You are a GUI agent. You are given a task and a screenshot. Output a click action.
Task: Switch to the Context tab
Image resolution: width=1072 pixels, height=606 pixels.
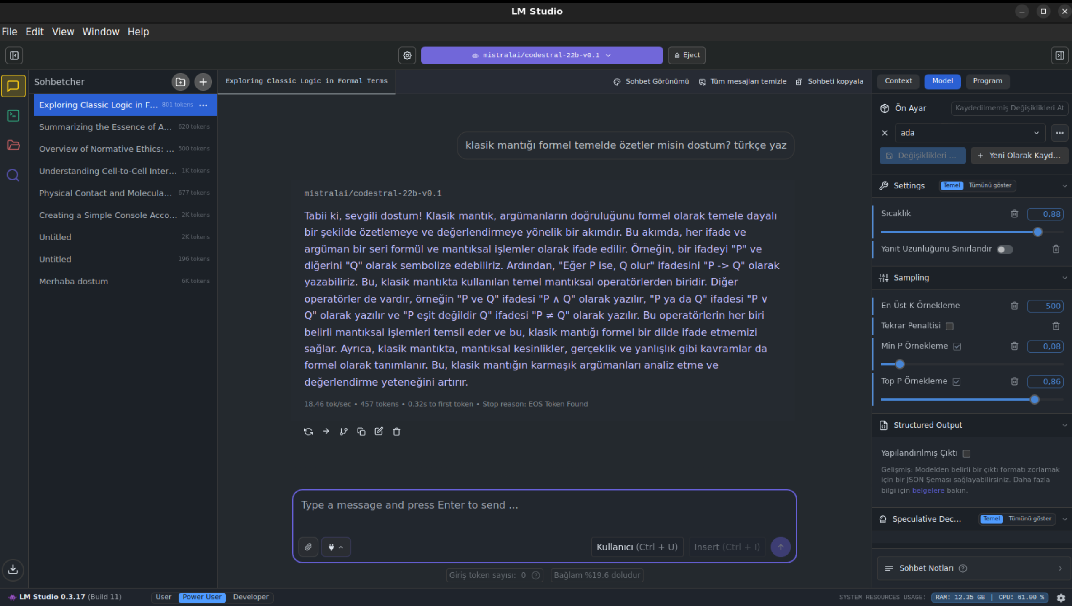tap(898, 81)
